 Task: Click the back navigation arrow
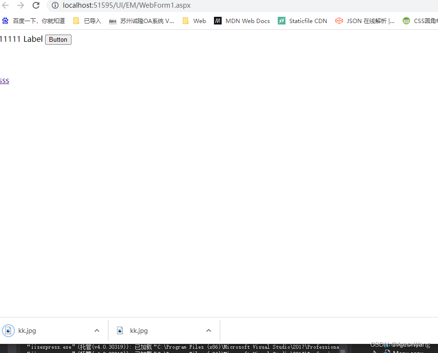tap(5, 5)
